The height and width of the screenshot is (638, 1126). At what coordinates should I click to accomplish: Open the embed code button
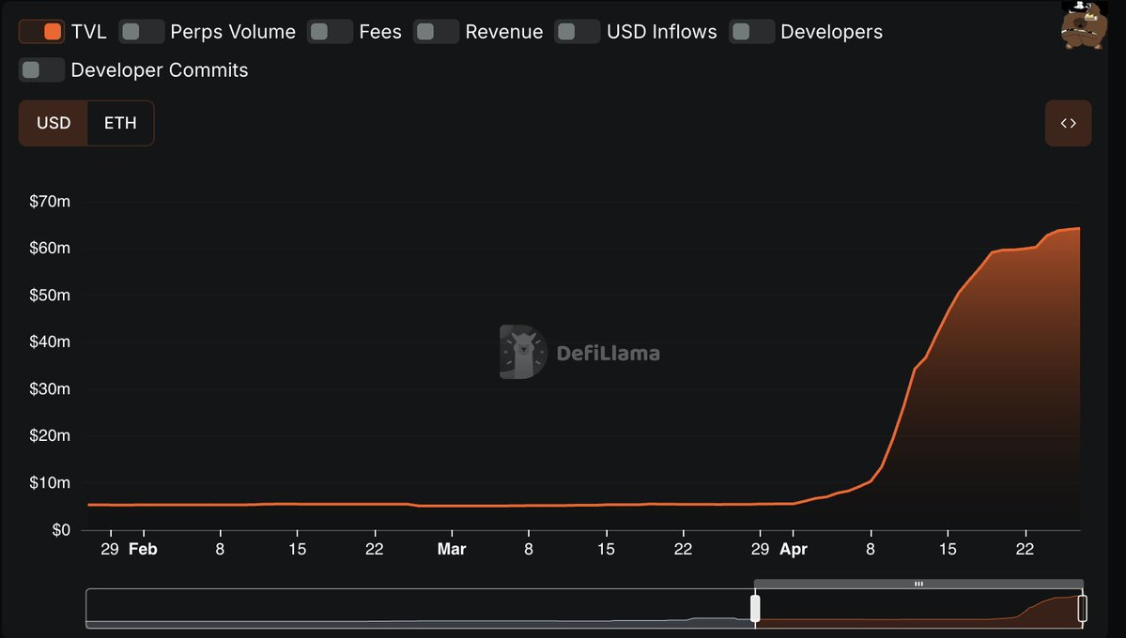coord(1068,123)
